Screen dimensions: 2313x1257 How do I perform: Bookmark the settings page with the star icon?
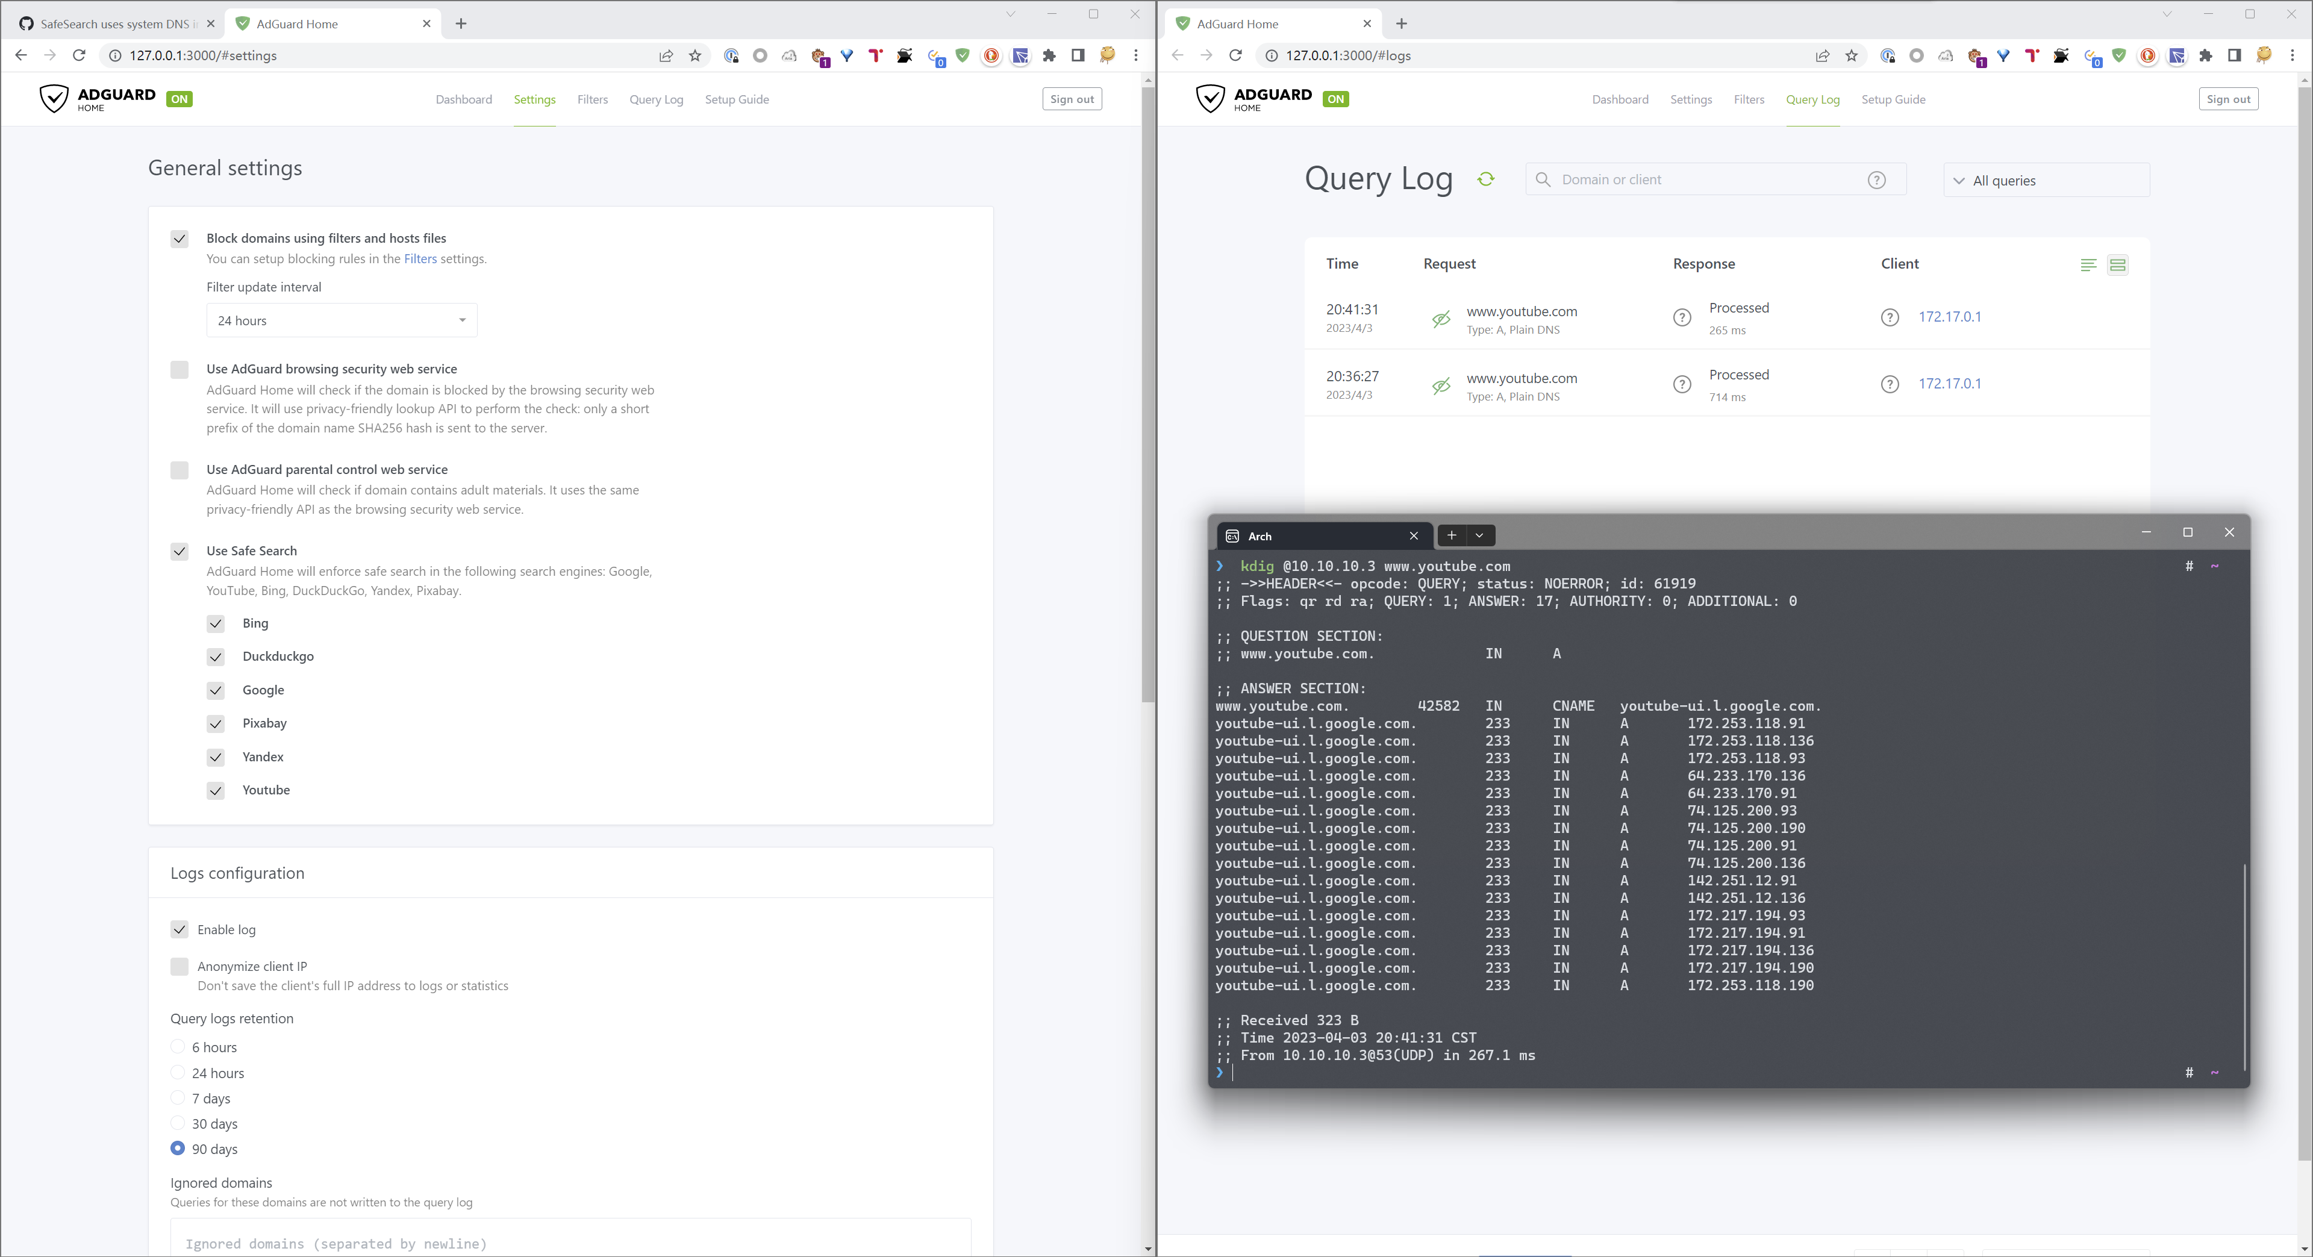[x=695, y=55]
